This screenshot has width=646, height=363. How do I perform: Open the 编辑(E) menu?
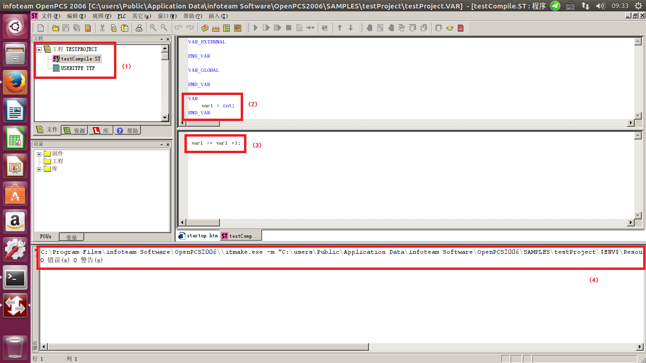tap(76, 16)
